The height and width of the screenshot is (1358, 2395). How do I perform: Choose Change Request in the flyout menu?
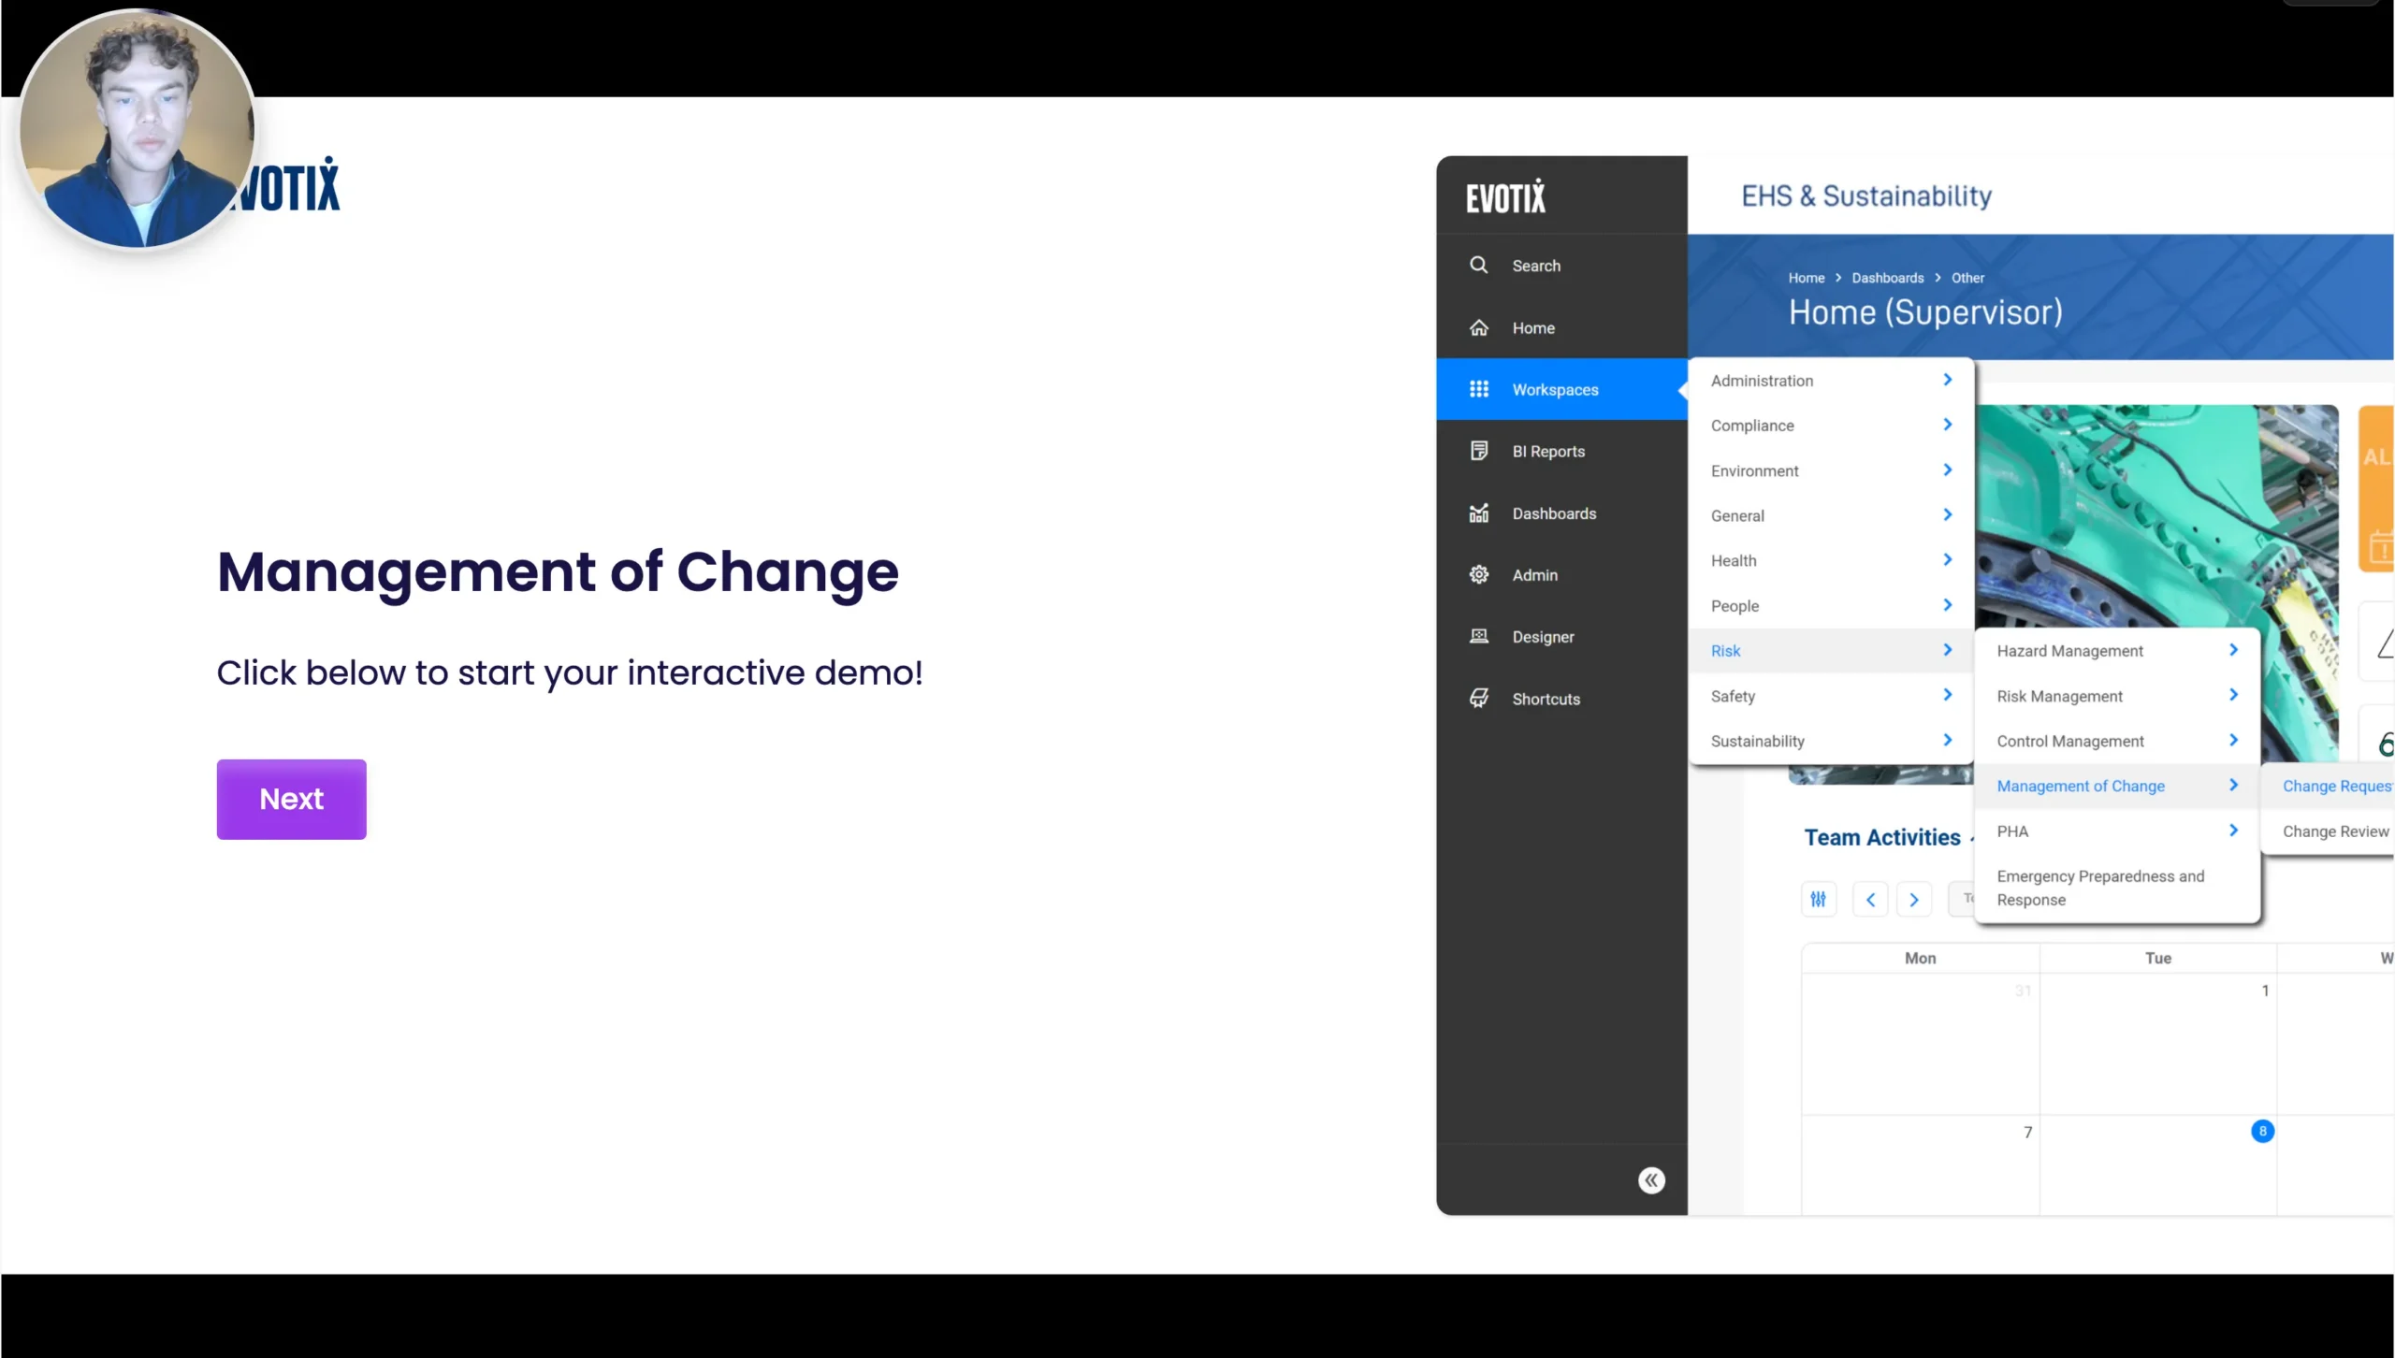(x=2328, y=786)
